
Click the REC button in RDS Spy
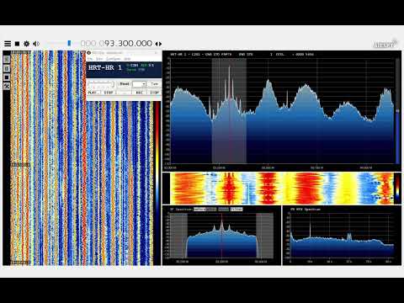point(139,93)
